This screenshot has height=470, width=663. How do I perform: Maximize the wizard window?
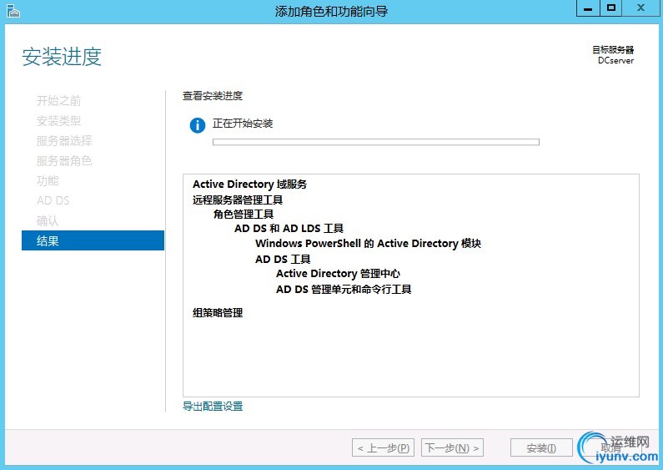(x=611, y=8)
